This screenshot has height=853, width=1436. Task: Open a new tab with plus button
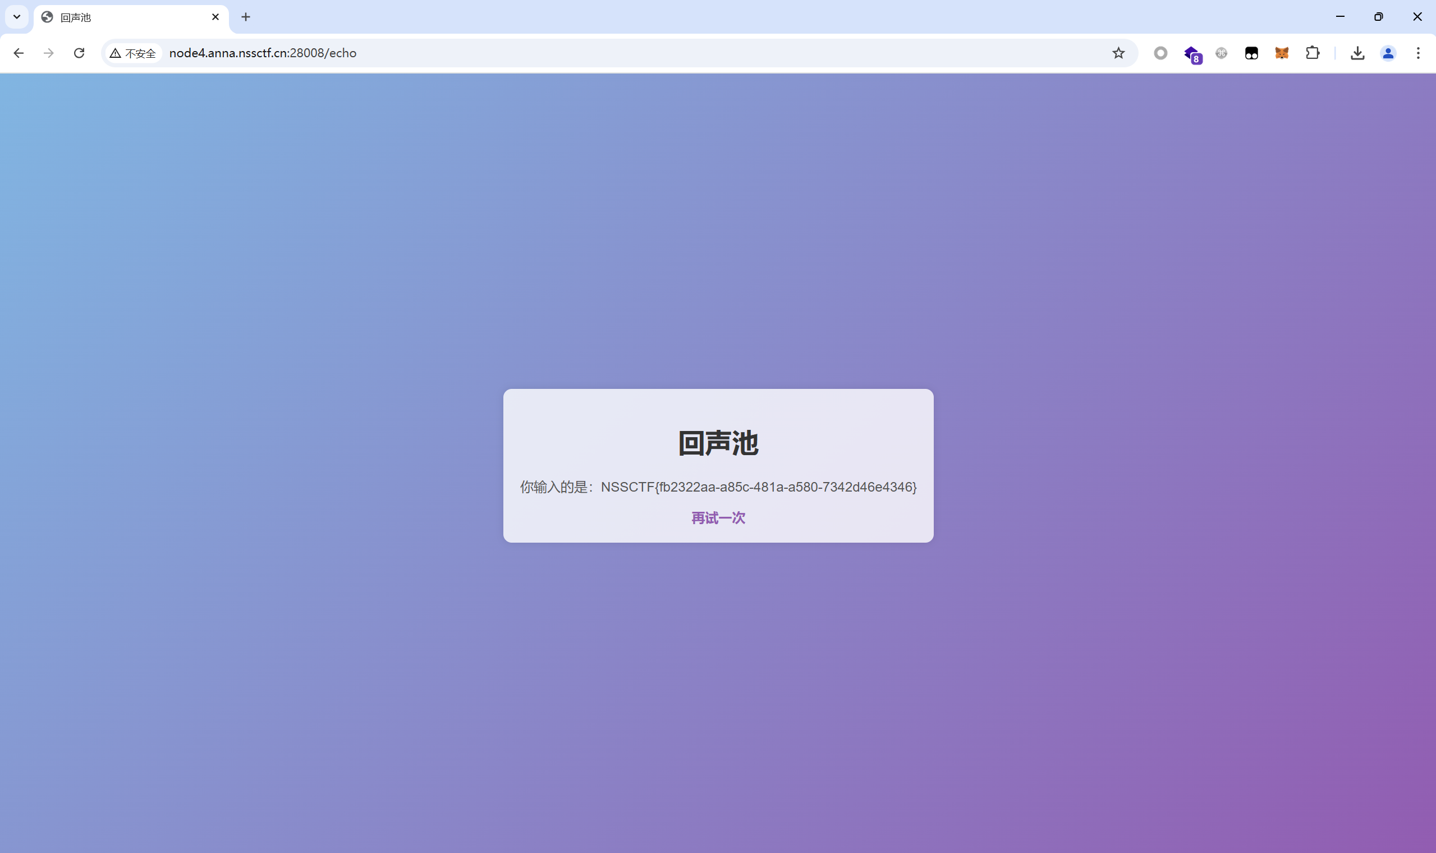246,17
